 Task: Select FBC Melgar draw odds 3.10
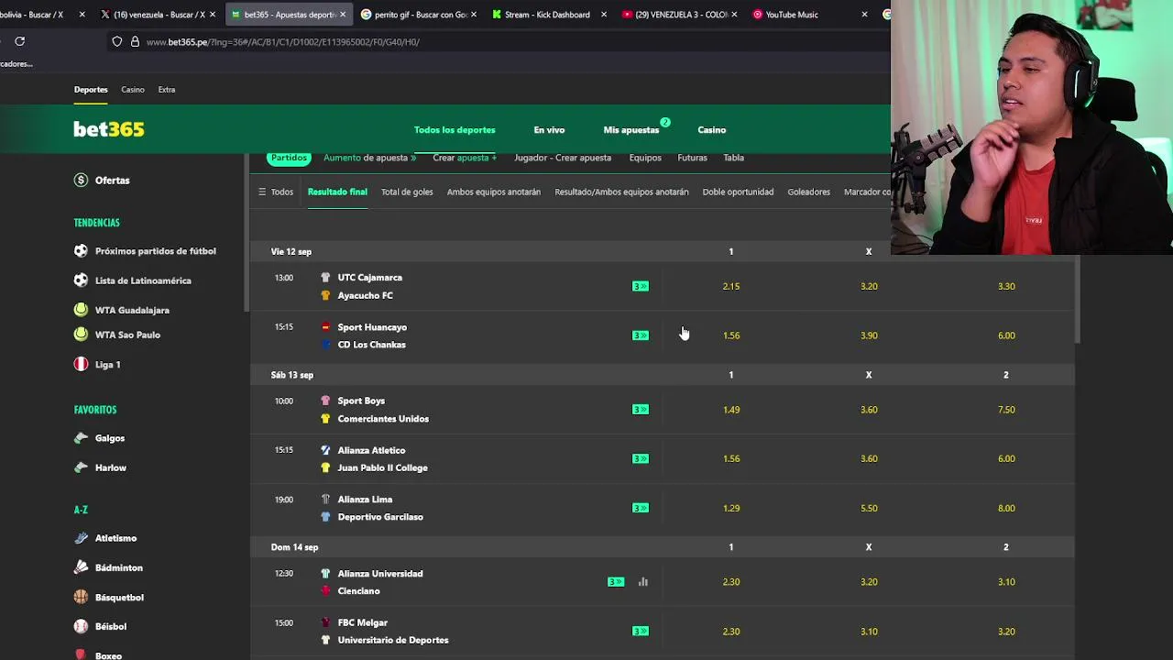(x=869, y=631)
